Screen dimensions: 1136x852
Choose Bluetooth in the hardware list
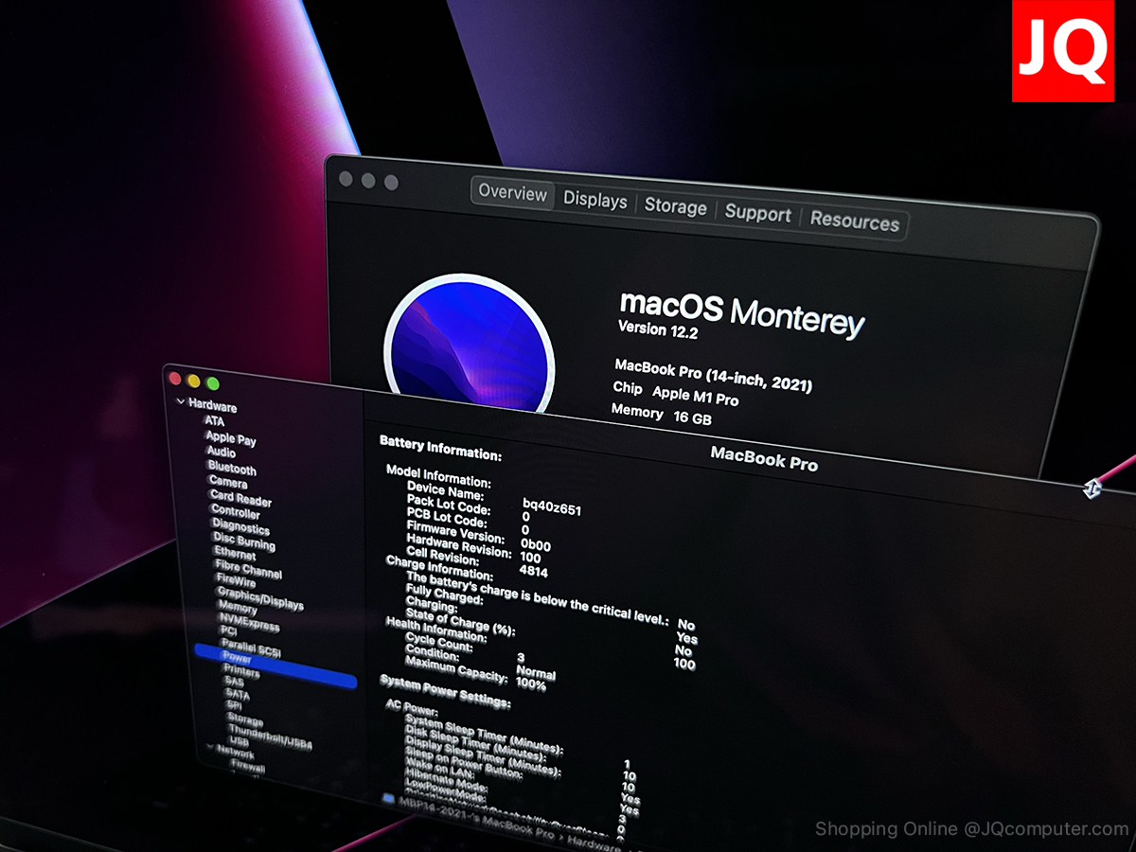(232, 469)
